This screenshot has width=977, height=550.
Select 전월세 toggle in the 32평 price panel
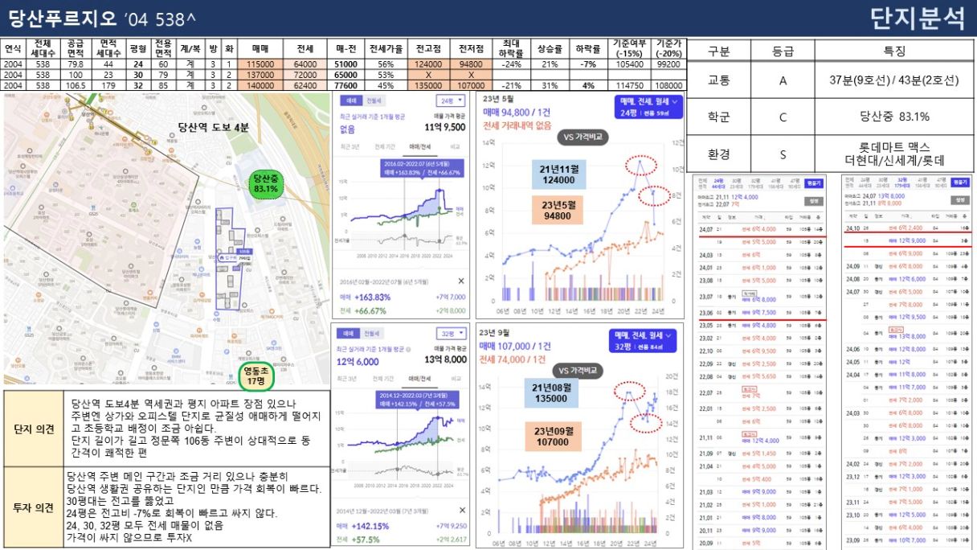coord(374,332)
